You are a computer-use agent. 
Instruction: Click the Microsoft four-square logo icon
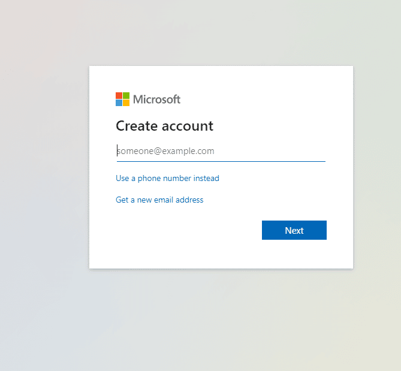click(122, 99)
